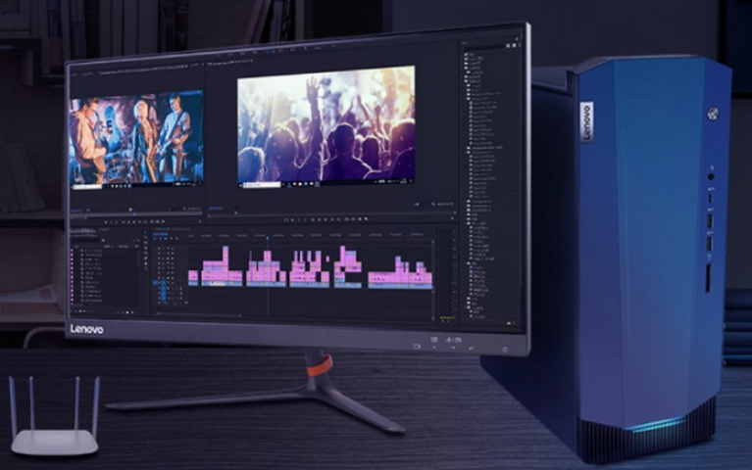Click the audio level meters beside the timeline

point(447,273)
